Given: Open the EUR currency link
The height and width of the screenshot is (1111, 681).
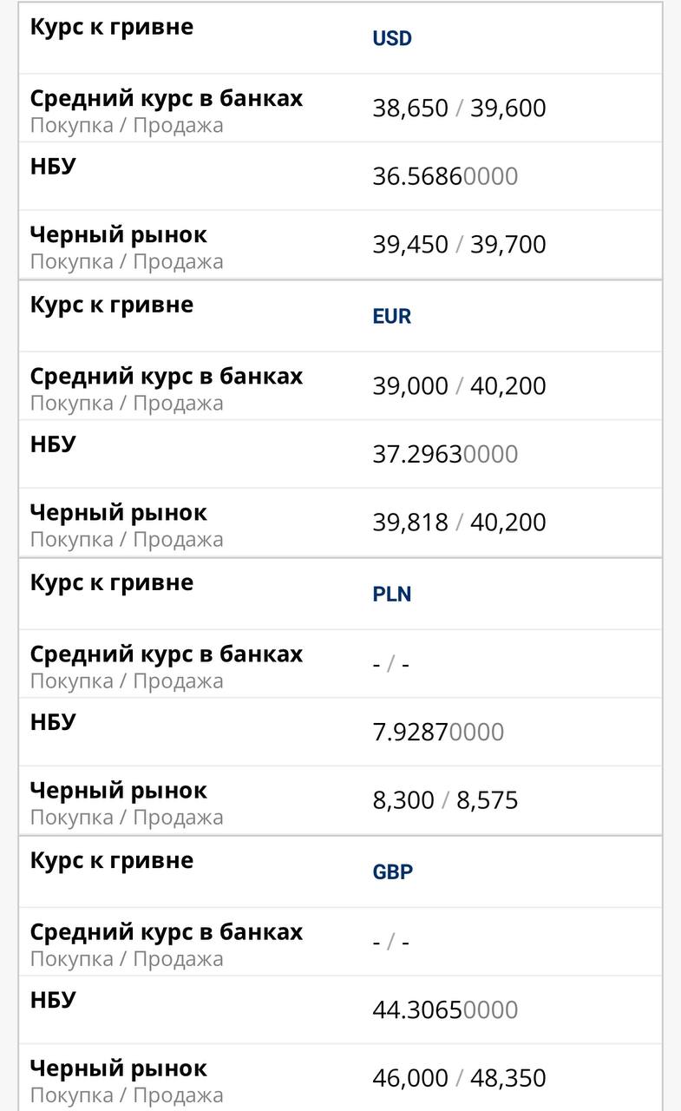Looking at the screenshot, I should point(392,317).
